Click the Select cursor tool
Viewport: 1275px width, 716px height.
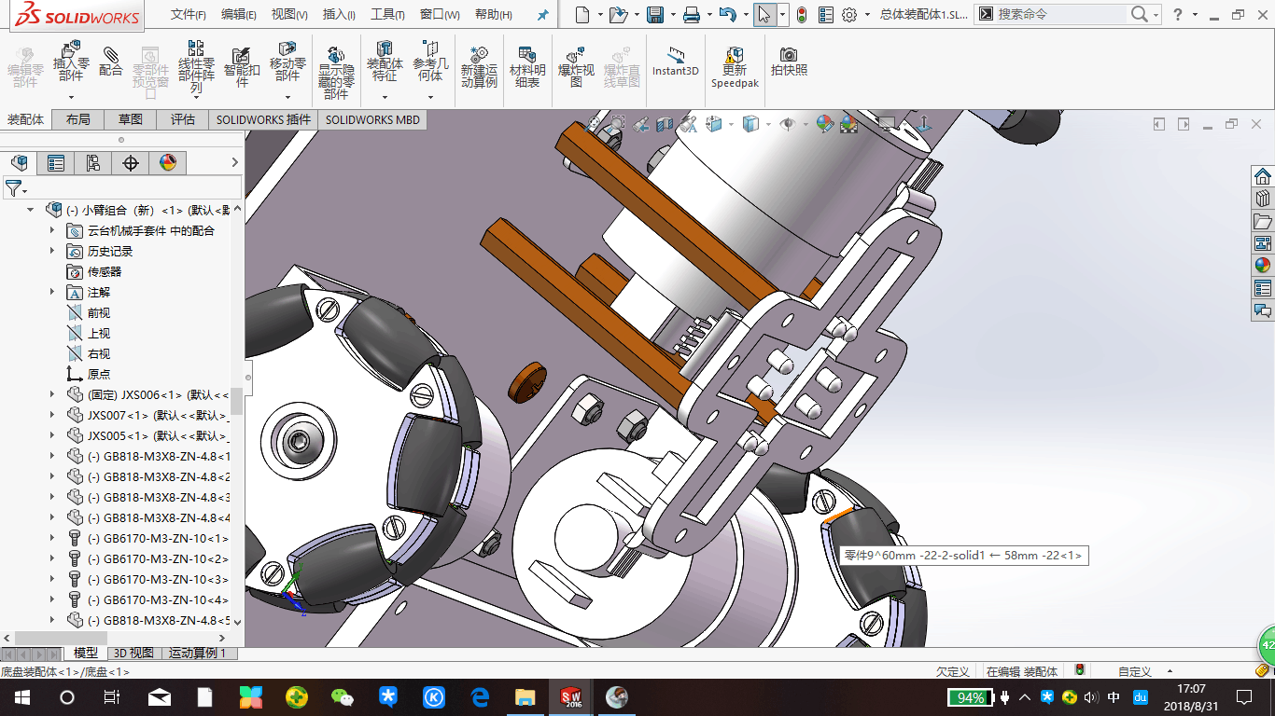(764, 15)
